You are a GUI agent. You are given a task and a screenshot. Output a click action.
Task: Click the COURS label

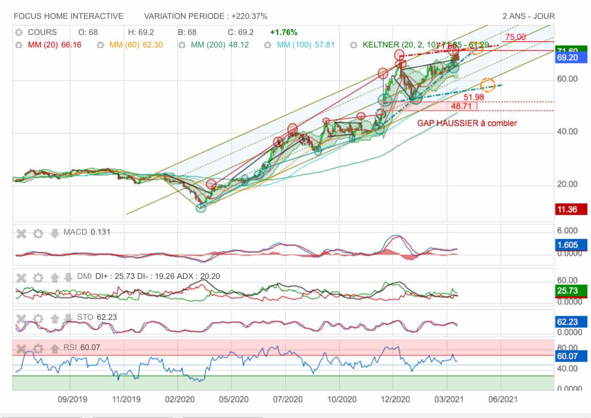(x=42, y=32)
